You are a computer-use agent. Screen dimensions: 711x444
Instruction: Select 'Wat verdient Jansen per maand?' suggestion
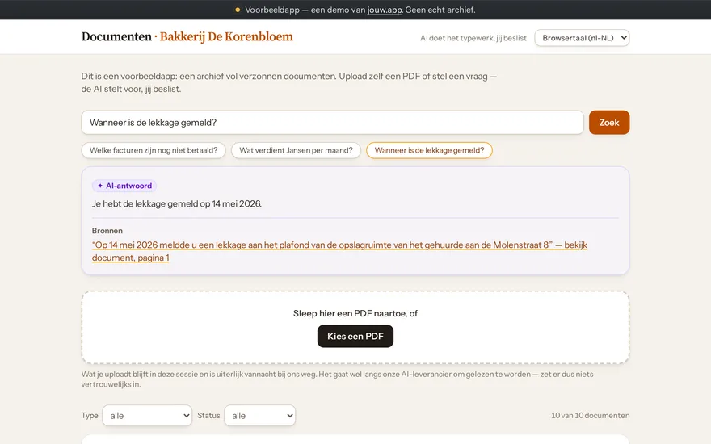pos(296,150)
